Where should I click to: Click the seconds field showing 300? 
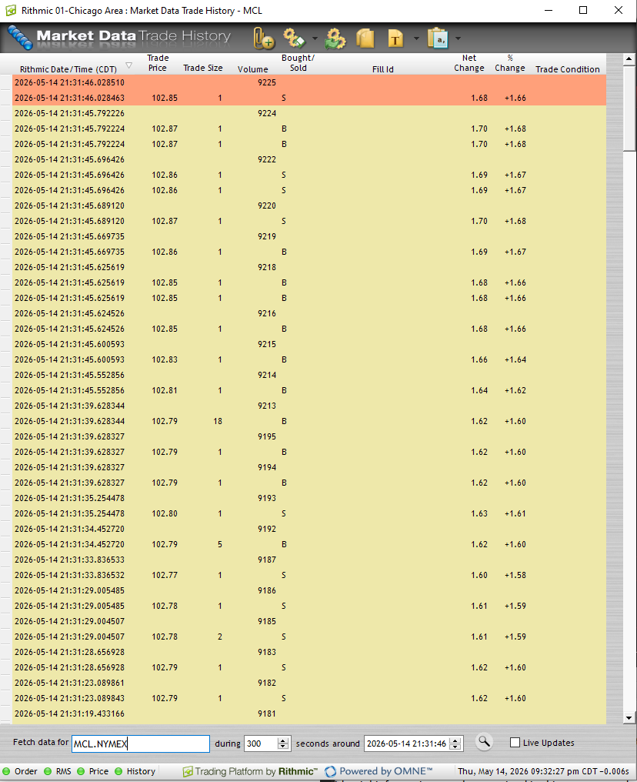pyautogui.click(x=261, y=744)
